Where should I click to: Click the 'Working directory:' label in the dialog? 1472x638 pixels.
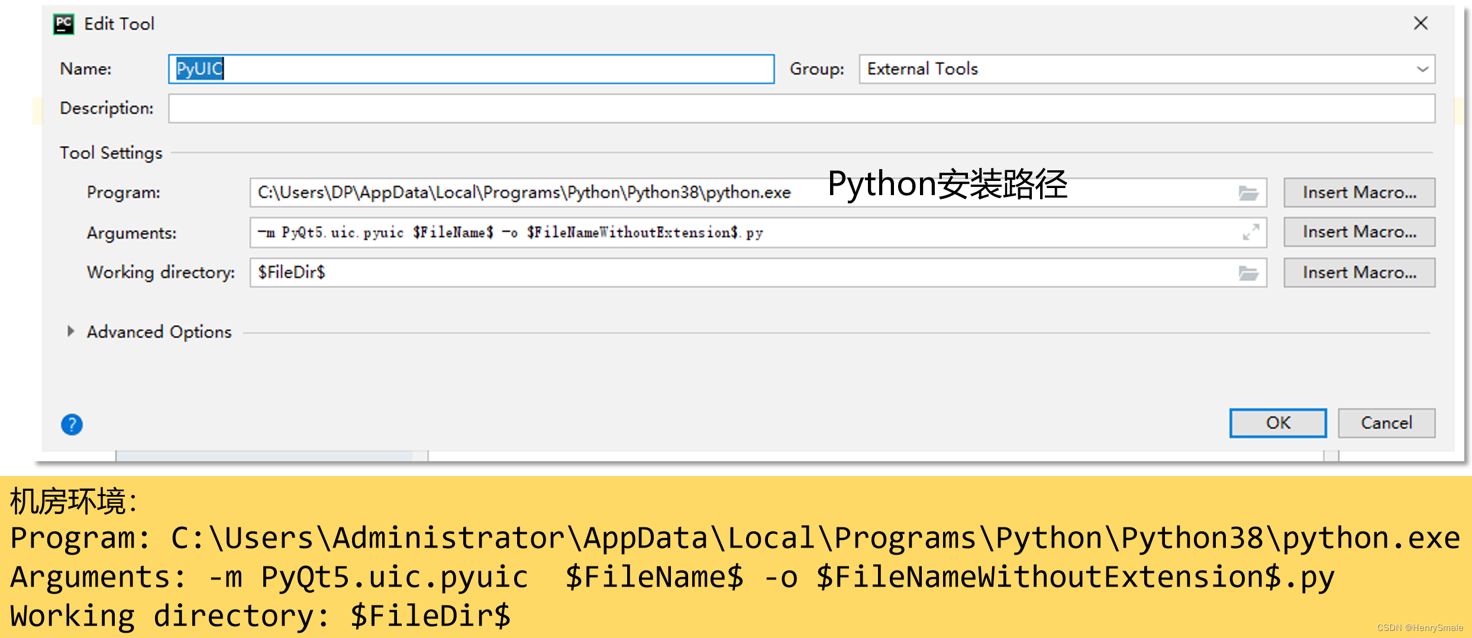click(160, 273)
